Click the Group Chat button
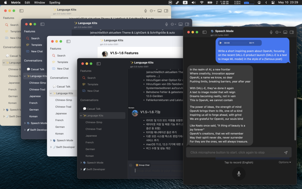This screenshot has width=302, height=189. tap(142, 165)
